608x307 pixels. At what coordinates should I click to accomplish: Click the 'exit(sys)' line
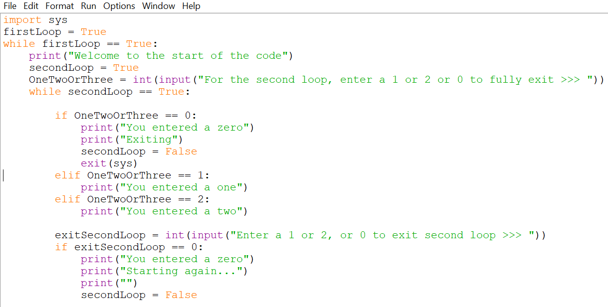tap(109, 163)
